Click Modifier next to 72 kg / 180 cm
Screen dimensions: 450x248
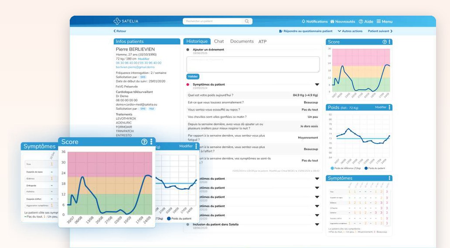[x=143, y=59]
